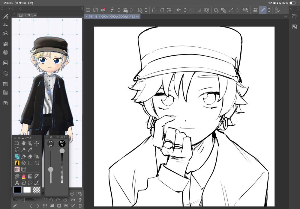Close the Tool slider palette with X
Screen dimensions: 300x209
tap(51, 137)
